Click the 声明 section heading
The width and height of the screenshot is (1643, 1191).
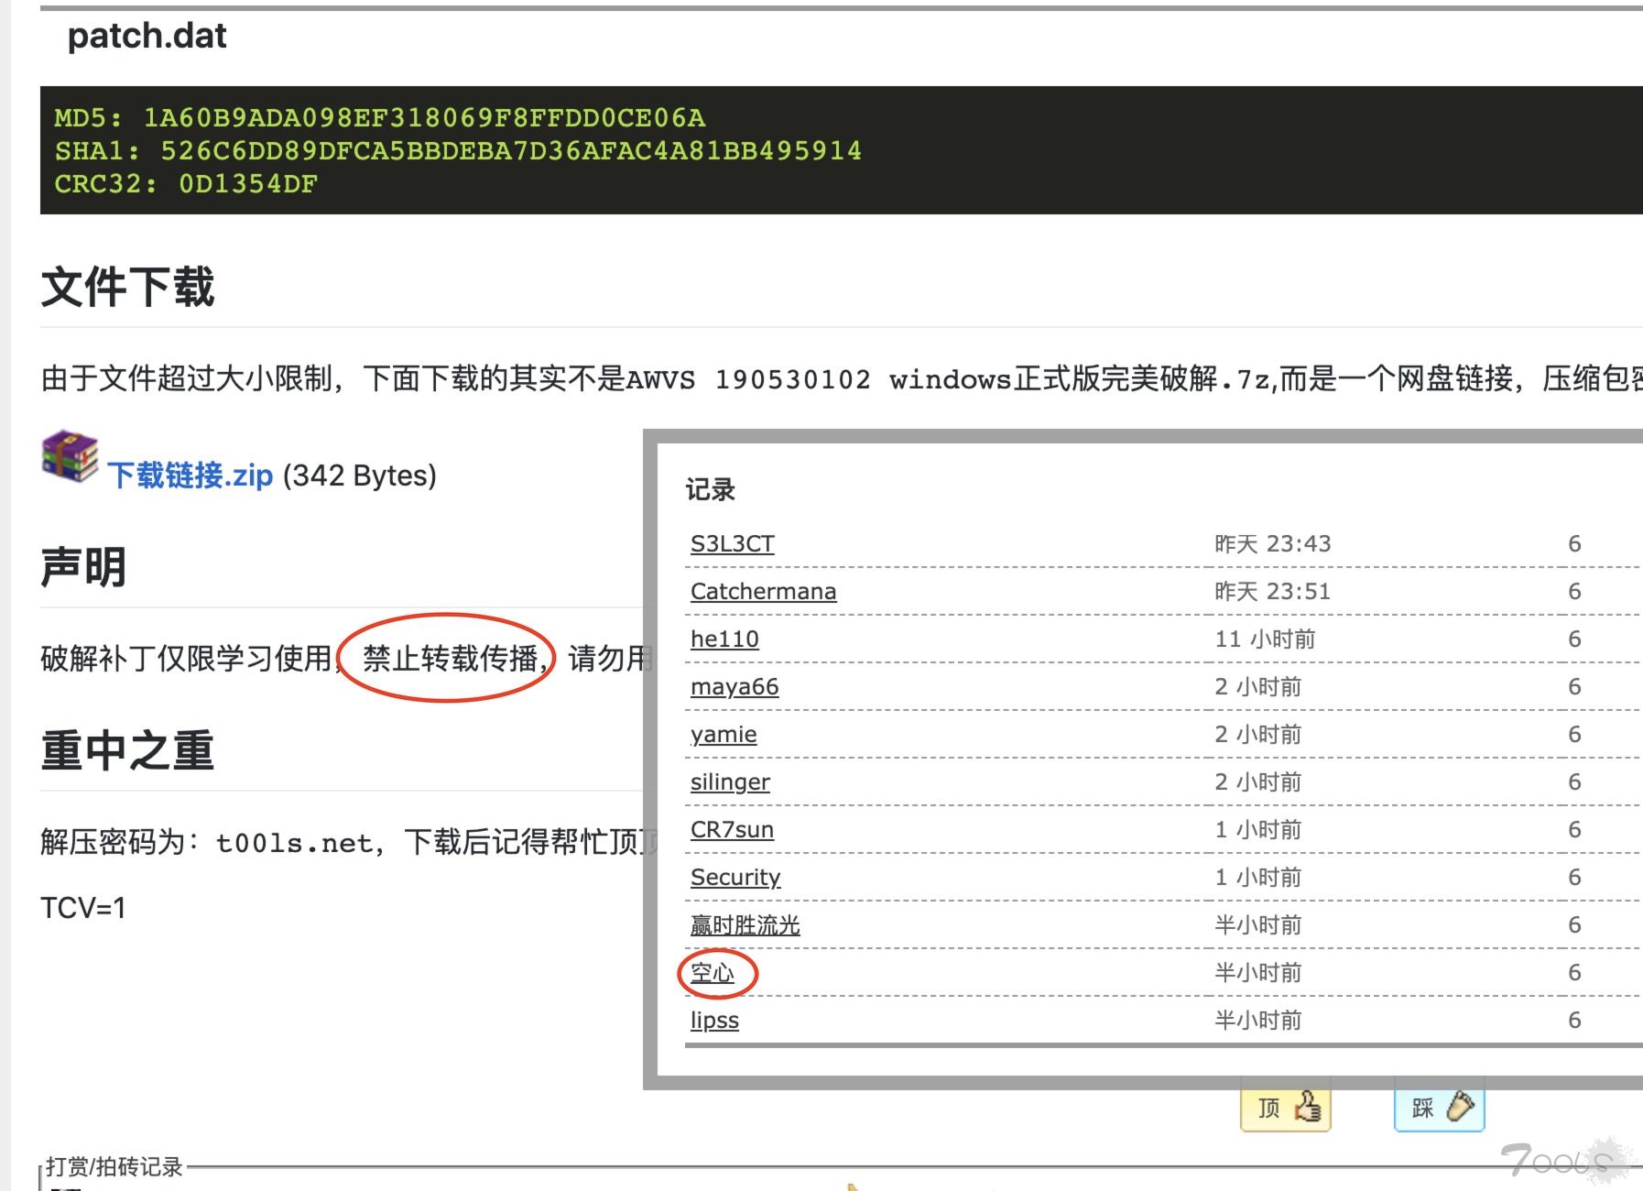click(83, 567)
